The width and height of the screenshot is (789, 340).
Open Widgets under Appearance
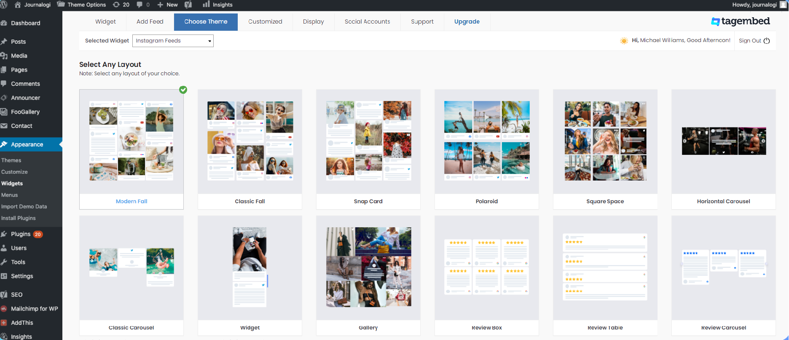(x=12, y=183)
